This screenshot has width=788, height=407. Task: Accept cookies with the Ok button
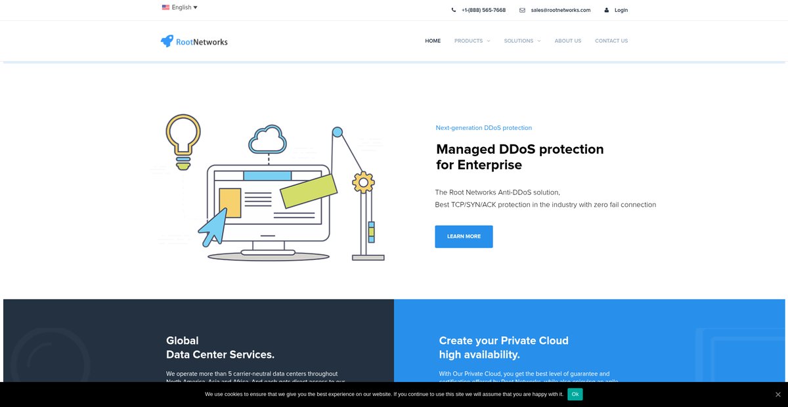coord(575,394)
